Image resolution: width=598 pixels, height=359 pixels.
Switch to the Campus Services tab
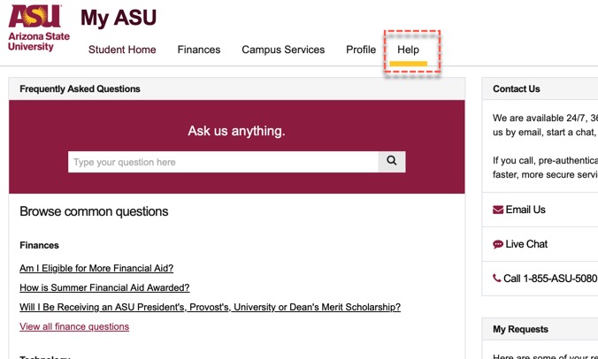(283, 50)
